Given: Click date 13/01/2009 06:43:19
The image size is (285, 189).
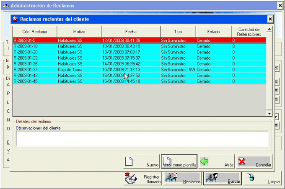Looking at the screenshot, I should click(x=131, y=46).
